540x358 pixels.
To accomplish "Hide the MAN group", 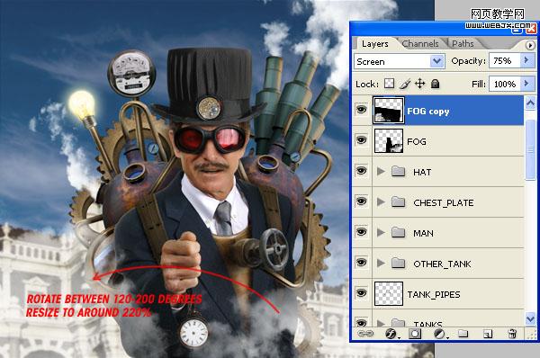I will [361, 232].
